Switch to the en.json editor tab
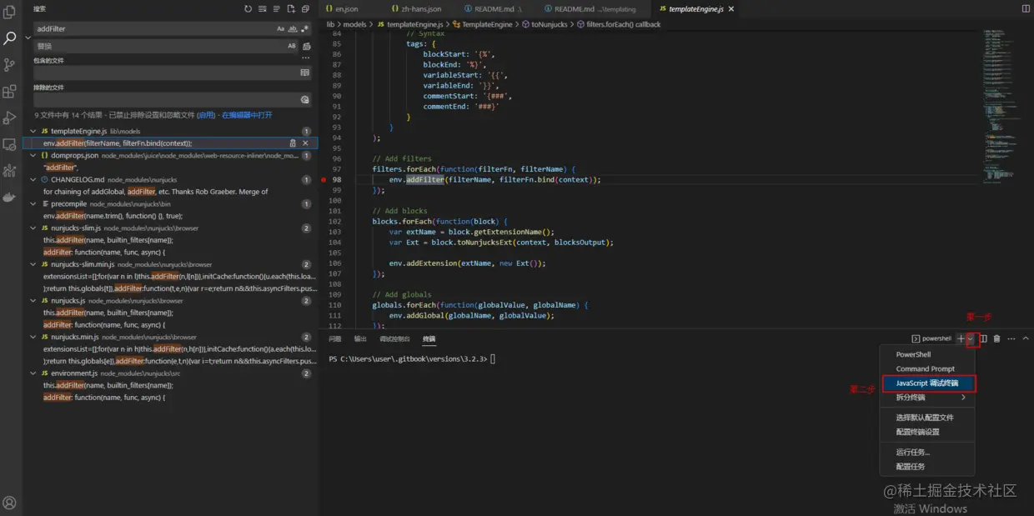Viewport: 1034px width, 516px height. coord(342,8)
